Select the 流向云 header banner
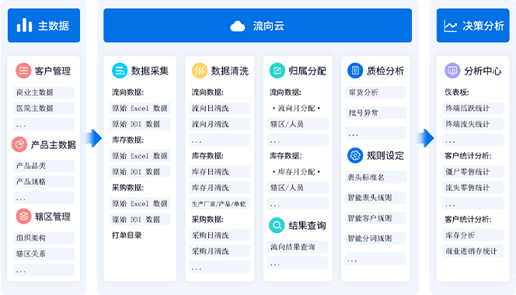This screenshot has height=295, width=516. pos(257,26)
